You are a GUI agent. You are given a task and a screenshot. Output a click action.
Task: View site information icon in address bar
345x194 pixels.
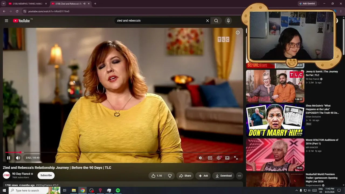25,11
